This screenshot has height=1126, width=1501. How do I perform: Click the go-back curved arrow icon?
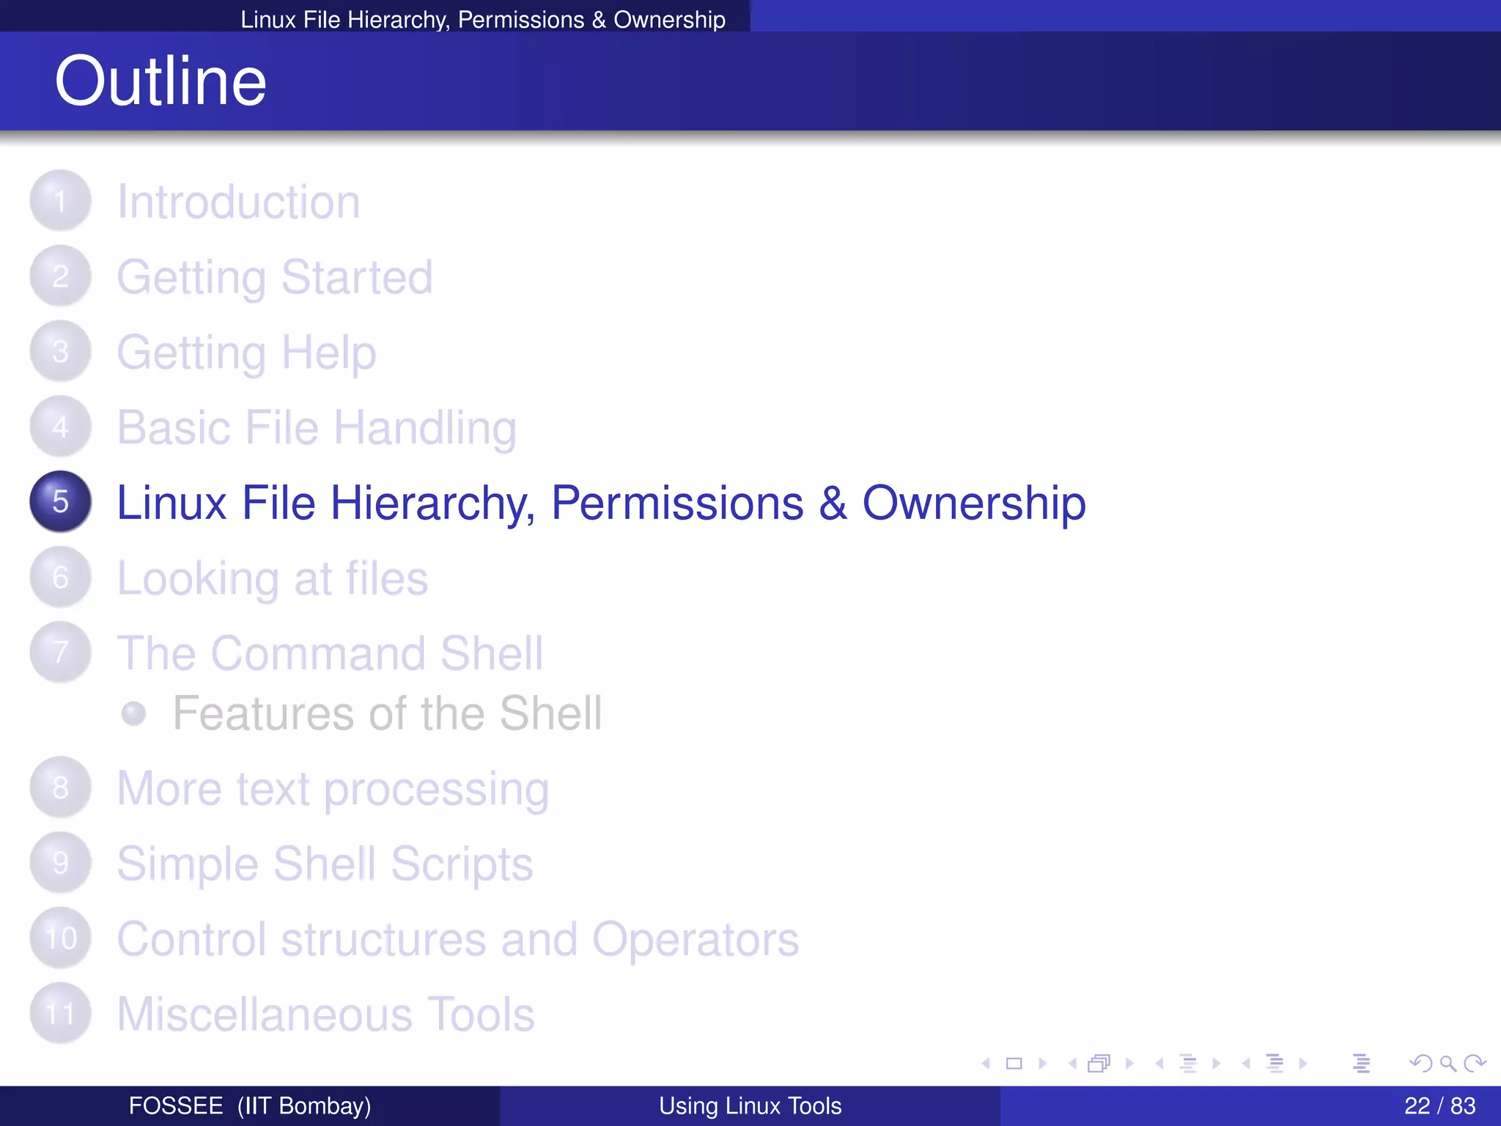1420,1063
